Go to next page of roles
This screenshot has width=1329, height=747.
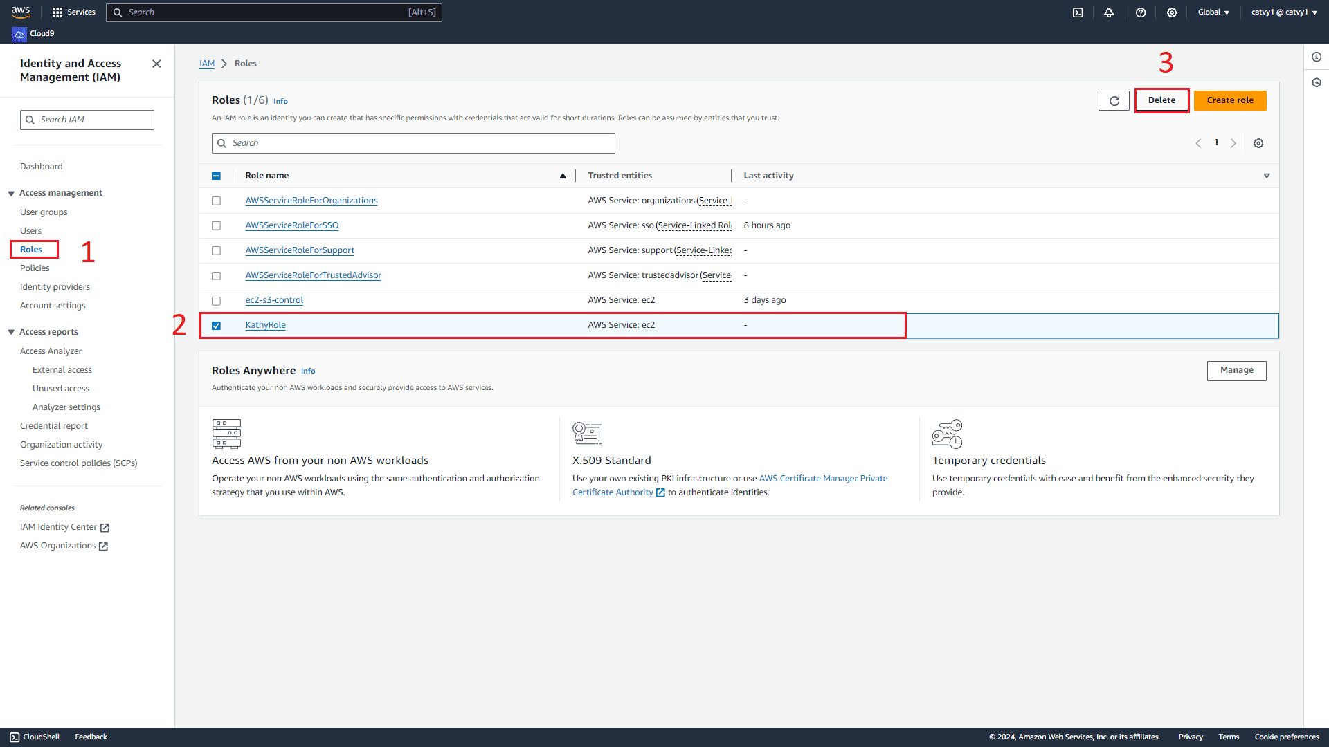pos(1233,143)
